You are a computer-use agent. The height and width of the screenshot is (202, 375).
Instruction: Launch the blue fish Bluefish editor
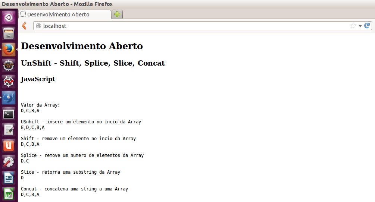pyautogui.click(x=9, y=98)
